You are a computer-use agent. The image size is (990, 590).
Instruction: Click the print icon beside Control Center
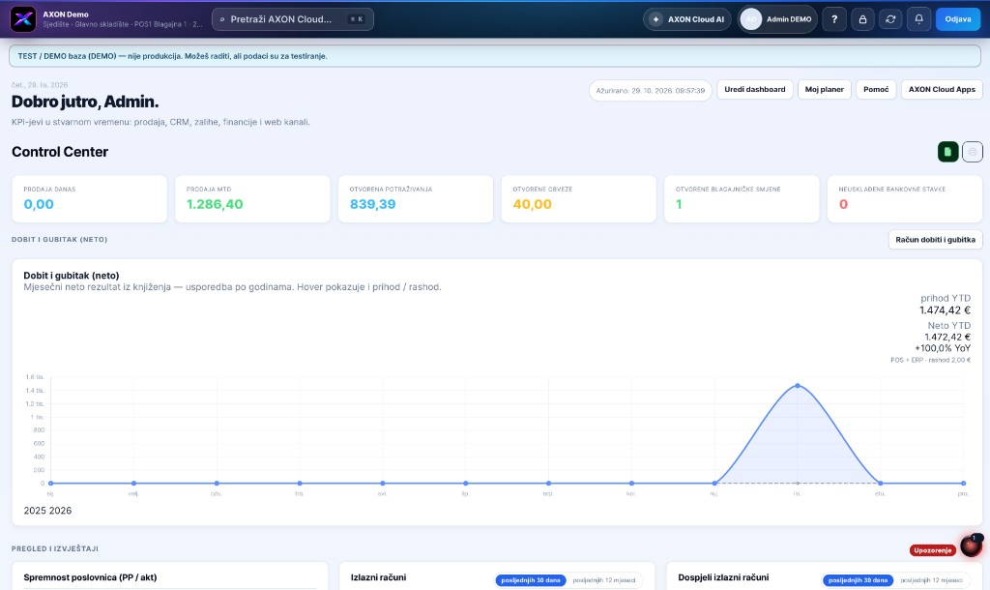click(x=973, y=152)
